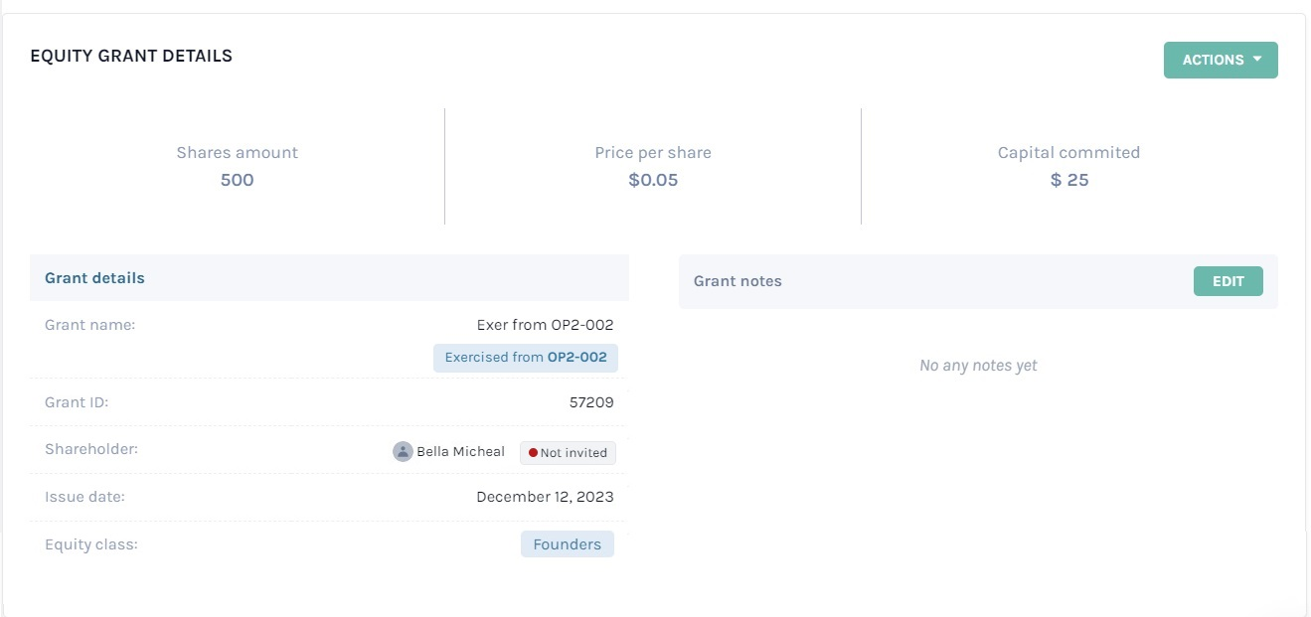
Task: Click the Not invited status badge
Action: click(568, 453)
